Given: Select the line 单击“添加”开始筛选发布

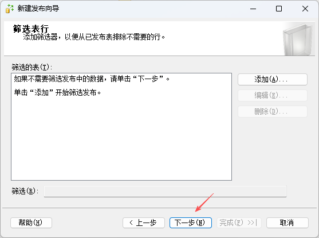Looking at the screenshot, I should (x=57, y=93).
